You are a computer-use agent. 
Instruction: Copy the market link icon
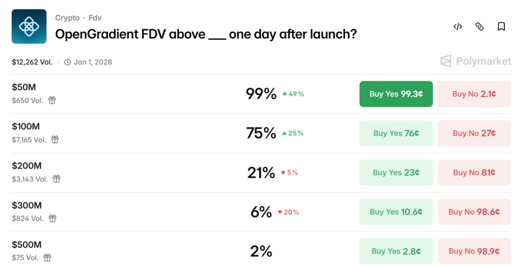pos(479,27)
